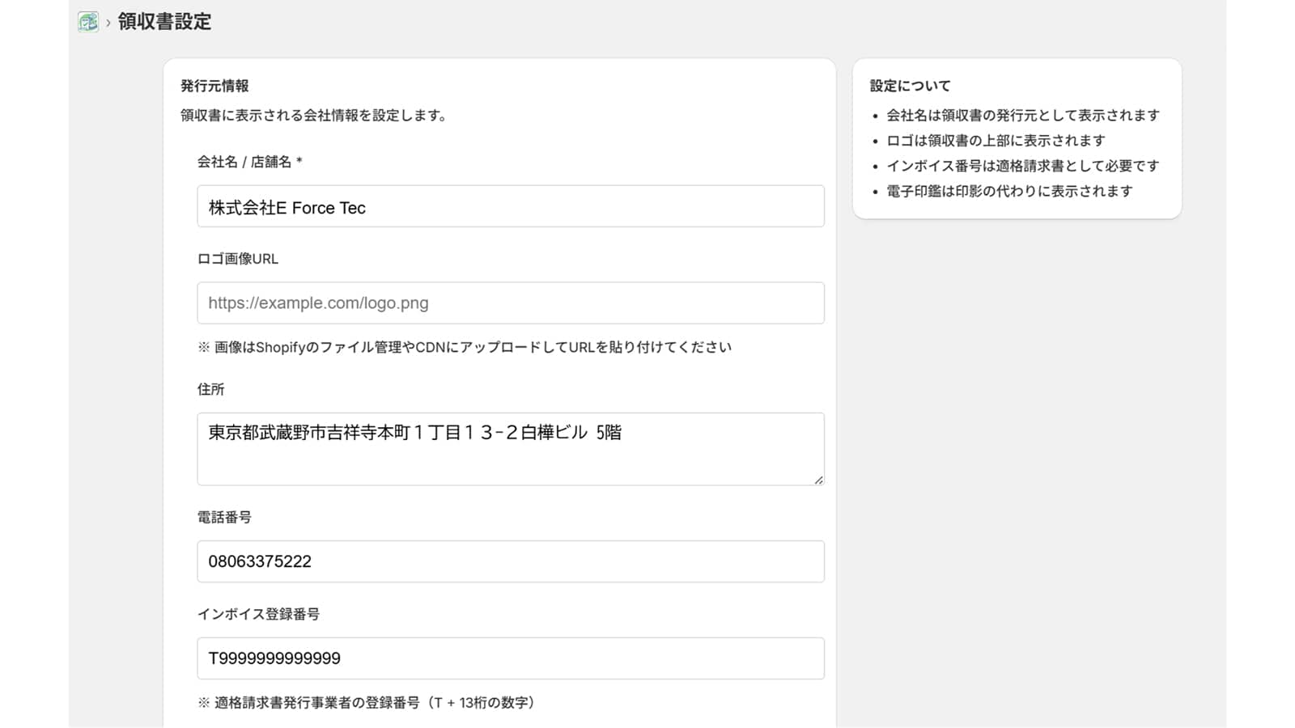
Task: Click the 発行元情報 section heading
Action: coord(214,86)
